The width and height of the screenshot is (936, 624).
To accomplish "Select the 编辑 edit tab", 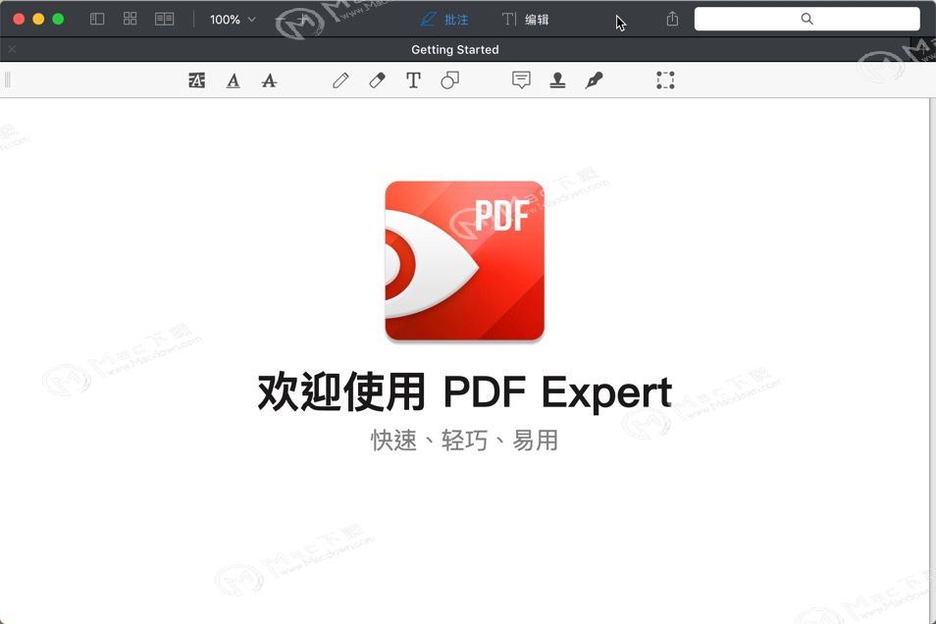I will pyautogui.click(x=525, y=20).
